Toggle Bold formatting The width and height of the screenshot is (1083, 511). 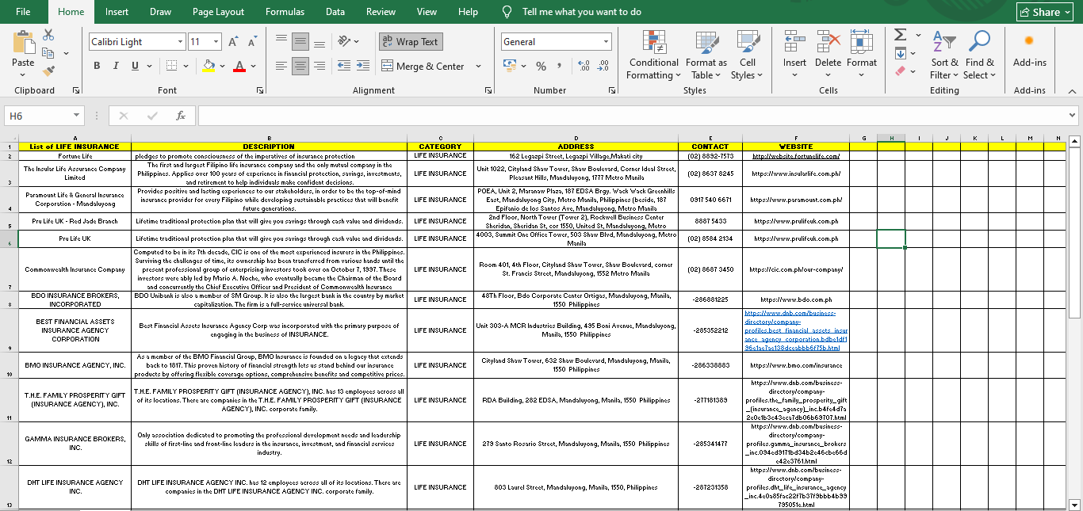point(97,66)
